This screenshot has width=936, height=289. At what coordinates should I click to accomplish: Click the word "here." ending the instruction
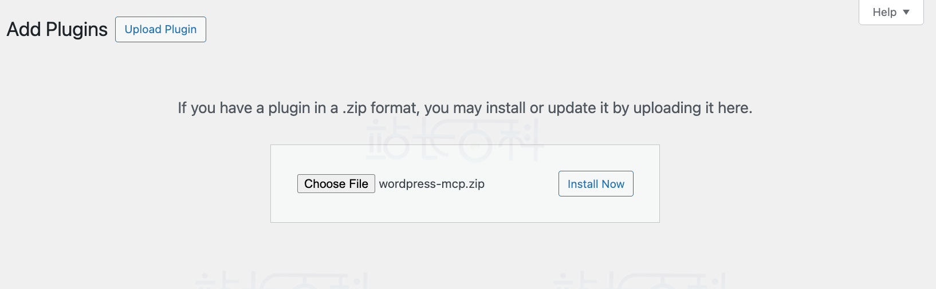pos(735,108)
